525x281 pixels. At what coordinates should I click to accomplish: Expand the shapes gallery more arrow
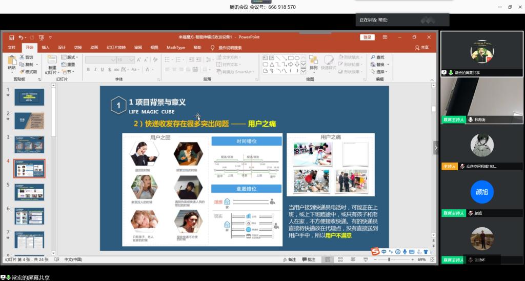point(304,72)
